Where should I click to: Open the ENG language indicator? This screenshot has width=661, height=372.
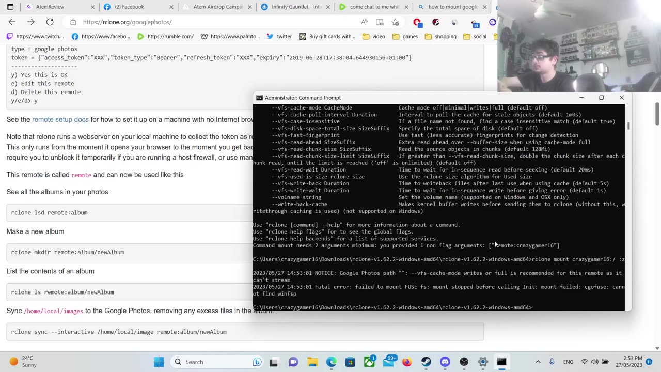568,362
